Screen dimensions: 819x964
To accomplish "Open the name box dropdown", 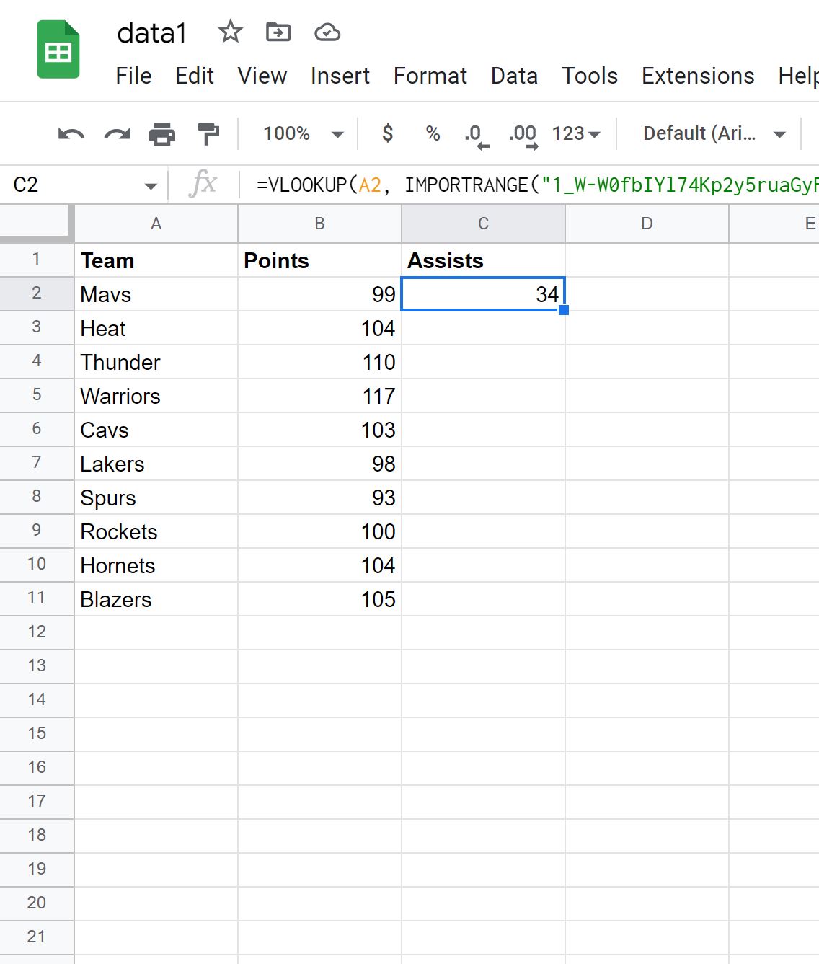I will (x=150, y=185).
